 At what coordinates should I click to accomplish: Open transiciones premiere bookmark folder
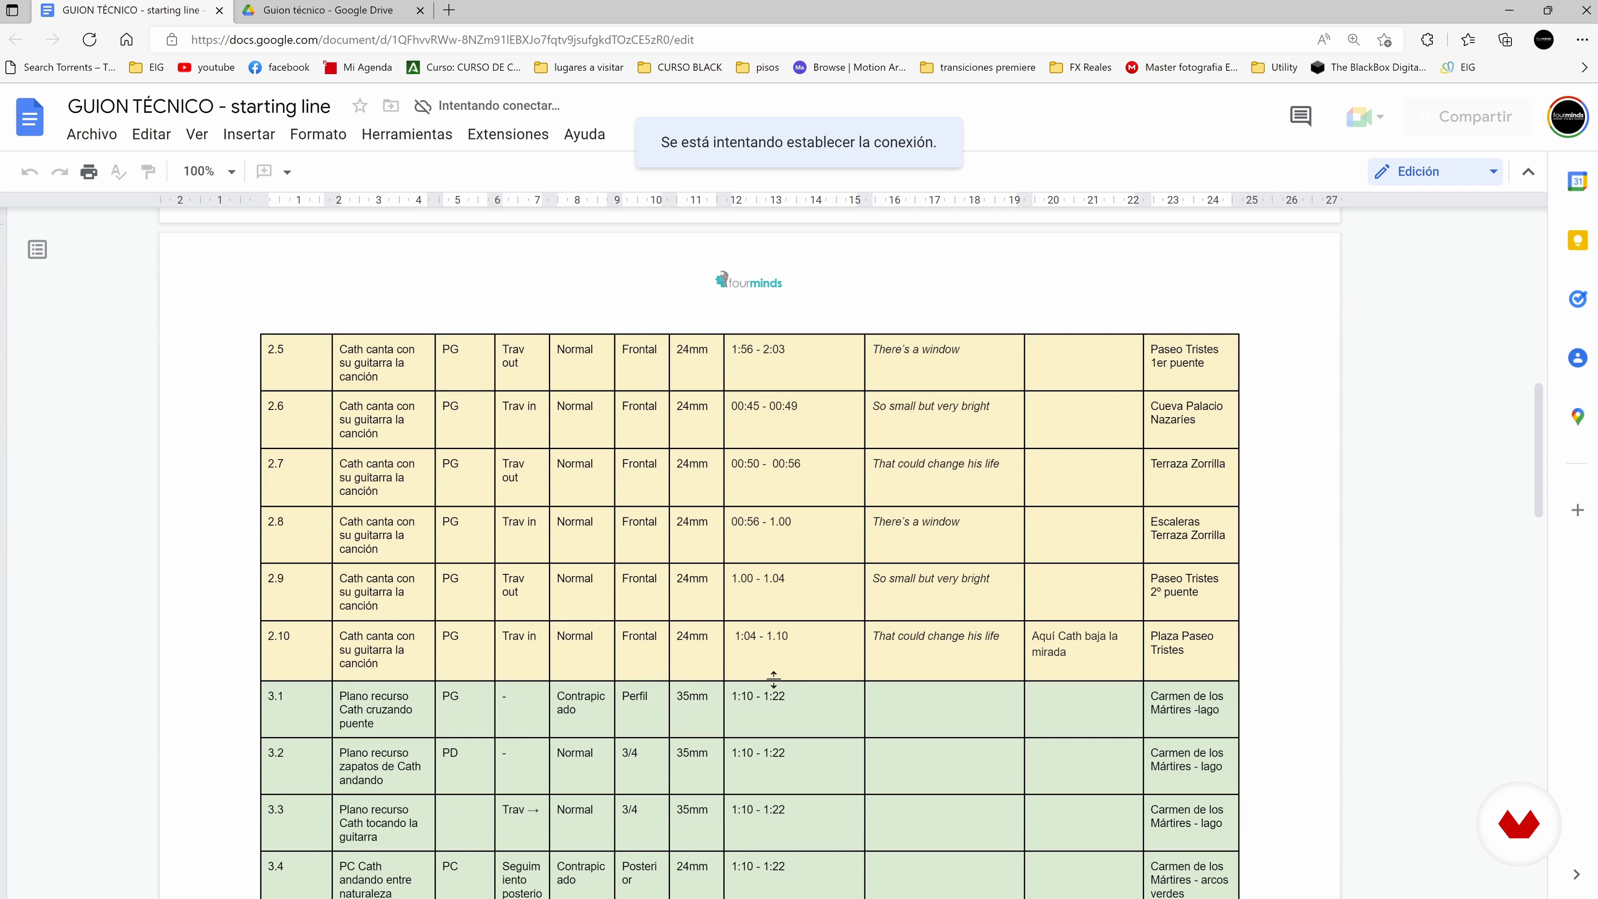(978, 67)
